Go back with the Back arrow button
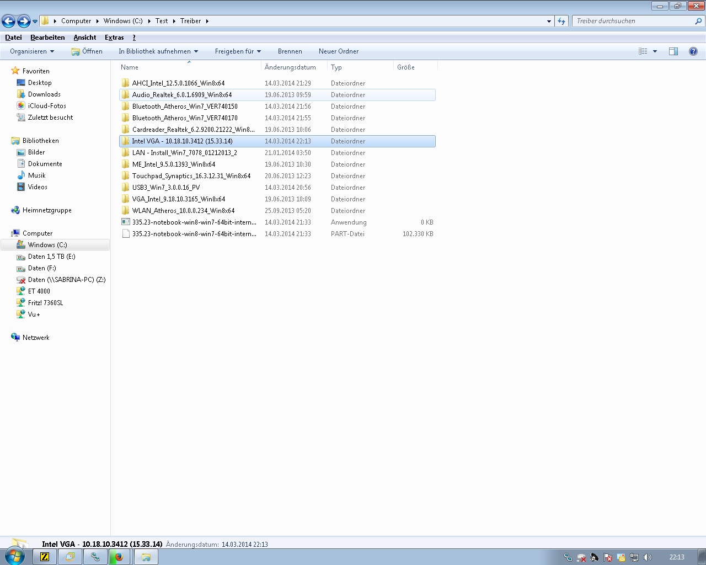 [8, 21]
